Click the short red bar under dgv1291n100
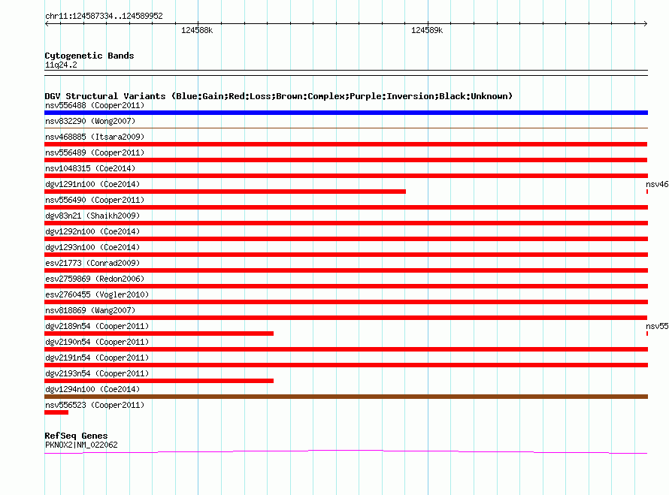669x495 pixels. click(x=225, y=192)
